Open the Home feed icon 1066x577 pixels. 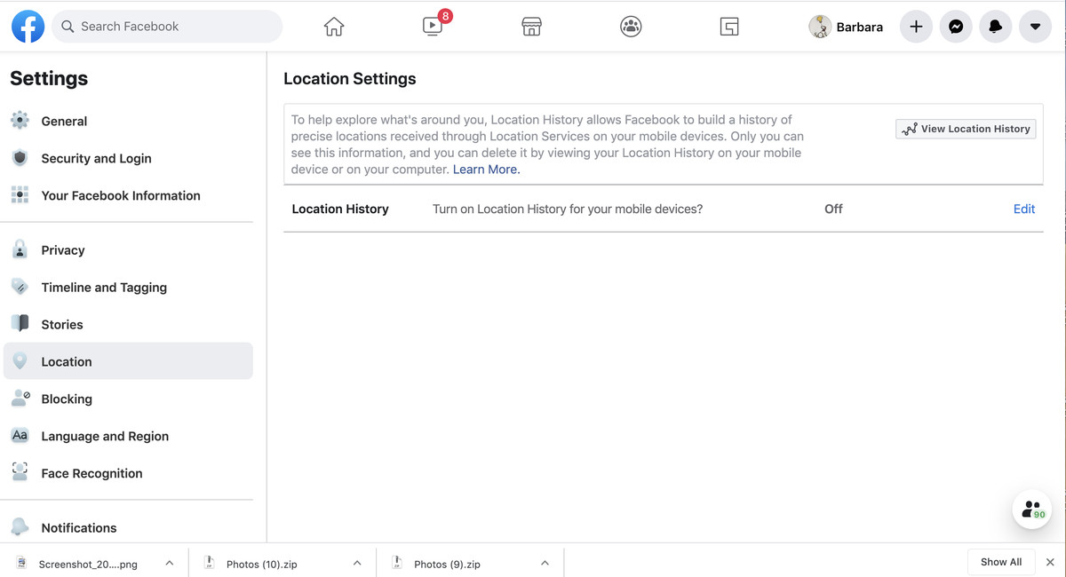tap(333, 27)
